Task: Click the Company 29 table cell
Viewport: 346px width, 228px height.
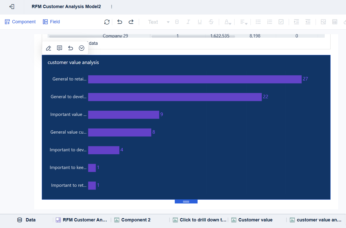Action: click(x=115, y=36)
